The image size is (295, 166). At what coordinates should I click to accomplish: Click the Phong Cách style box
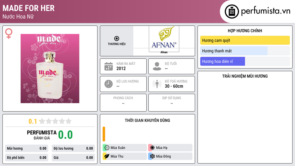[x=123, y=101]
